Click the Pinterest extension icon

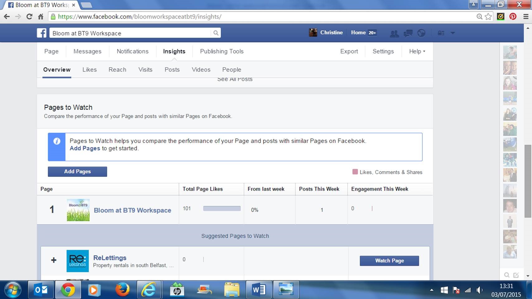click(513, 17)
